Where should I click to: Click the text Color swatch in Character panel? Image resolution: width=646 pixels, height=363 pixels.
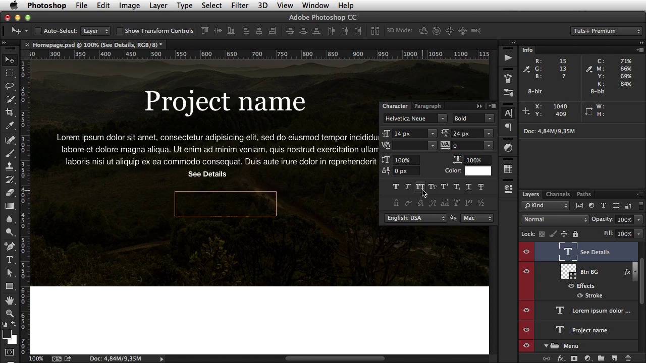pyautogui.click(x=477, y=170)
